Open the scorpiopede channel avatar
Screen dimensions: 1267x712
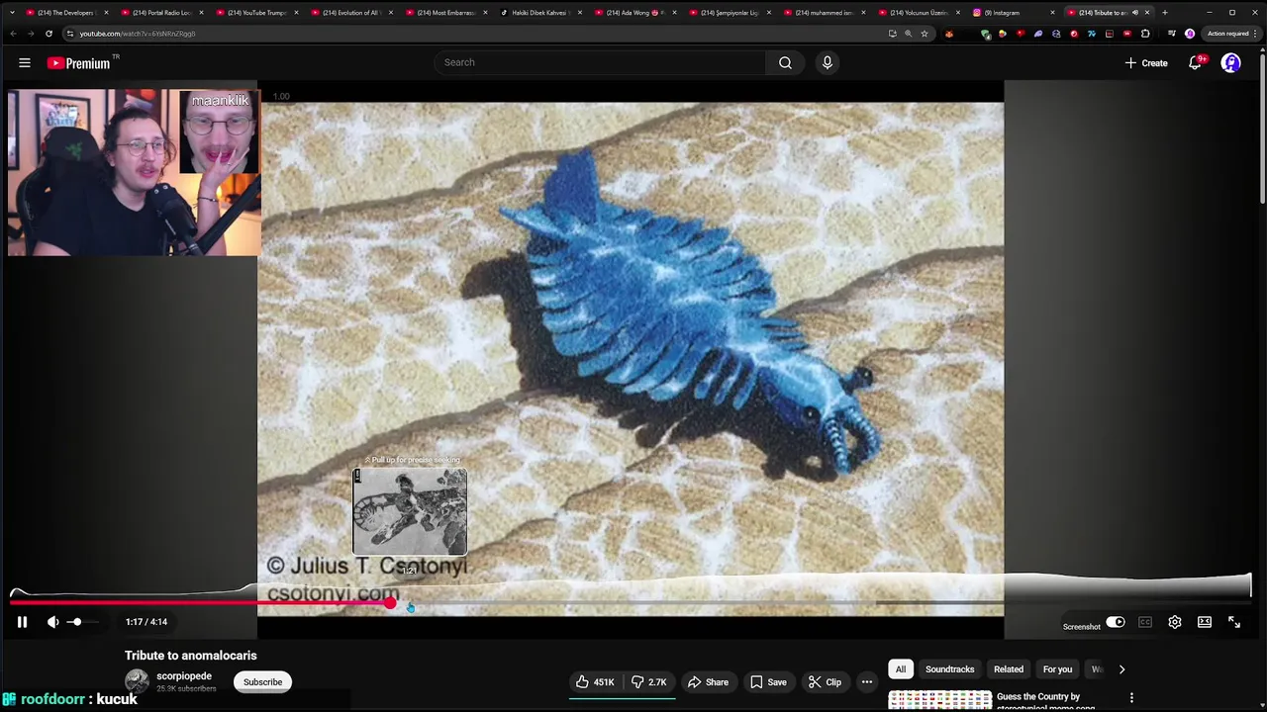point(137,681)
